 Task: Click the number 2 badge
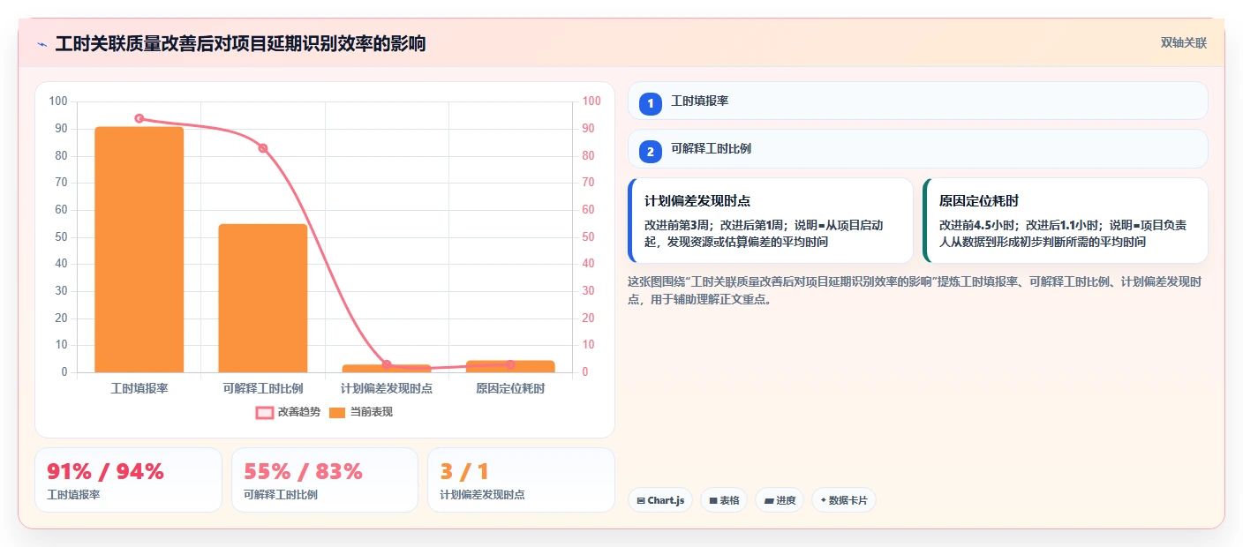pos(651,152)
